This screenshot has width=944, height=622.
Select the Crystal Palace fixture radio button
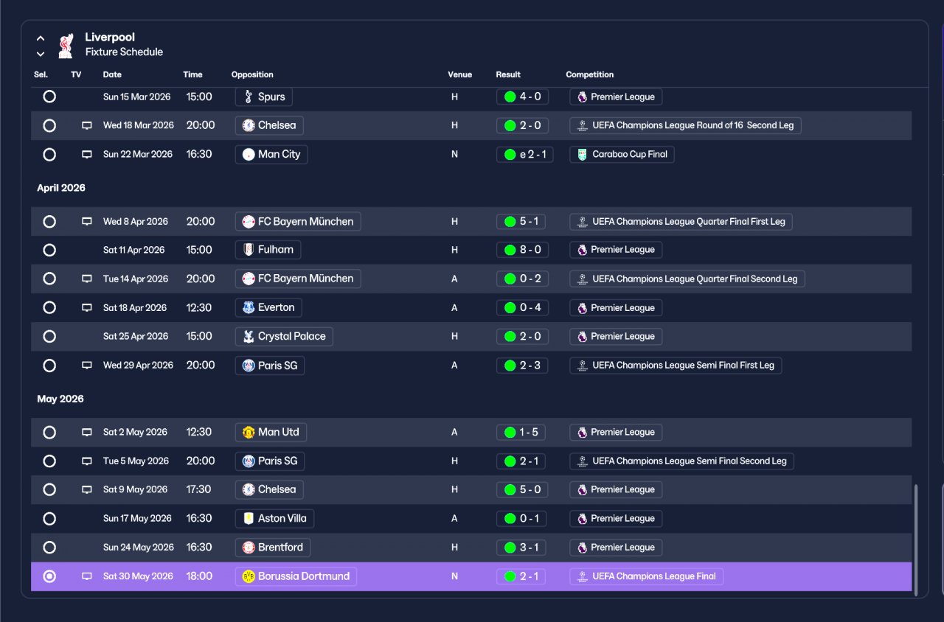(49, 336)
